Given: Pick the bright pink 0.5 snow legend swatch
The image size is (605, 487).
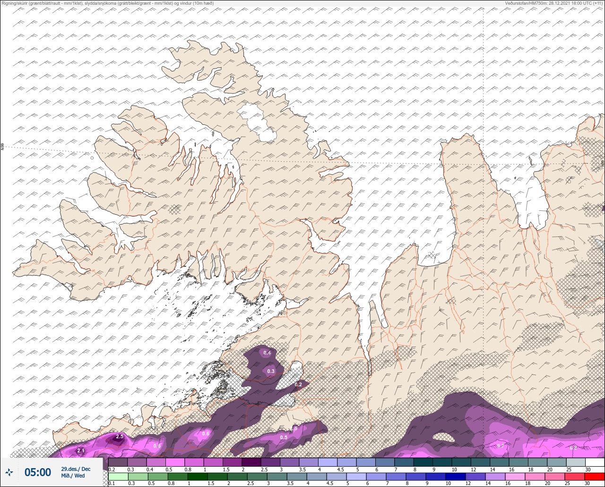Looking at the screenshot, I should click(x=175, y=462).
